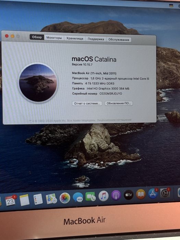Select the Поддержка tab
The image size is (180, 240).
[96, 39]
